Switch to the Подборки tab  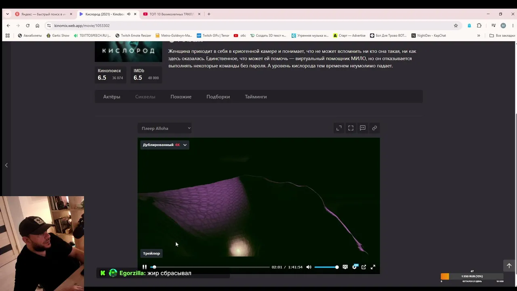click(x=218, y=97)
